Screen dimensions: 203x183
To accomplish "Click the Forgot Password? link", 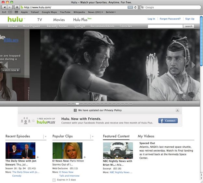I will coord(170,19).
